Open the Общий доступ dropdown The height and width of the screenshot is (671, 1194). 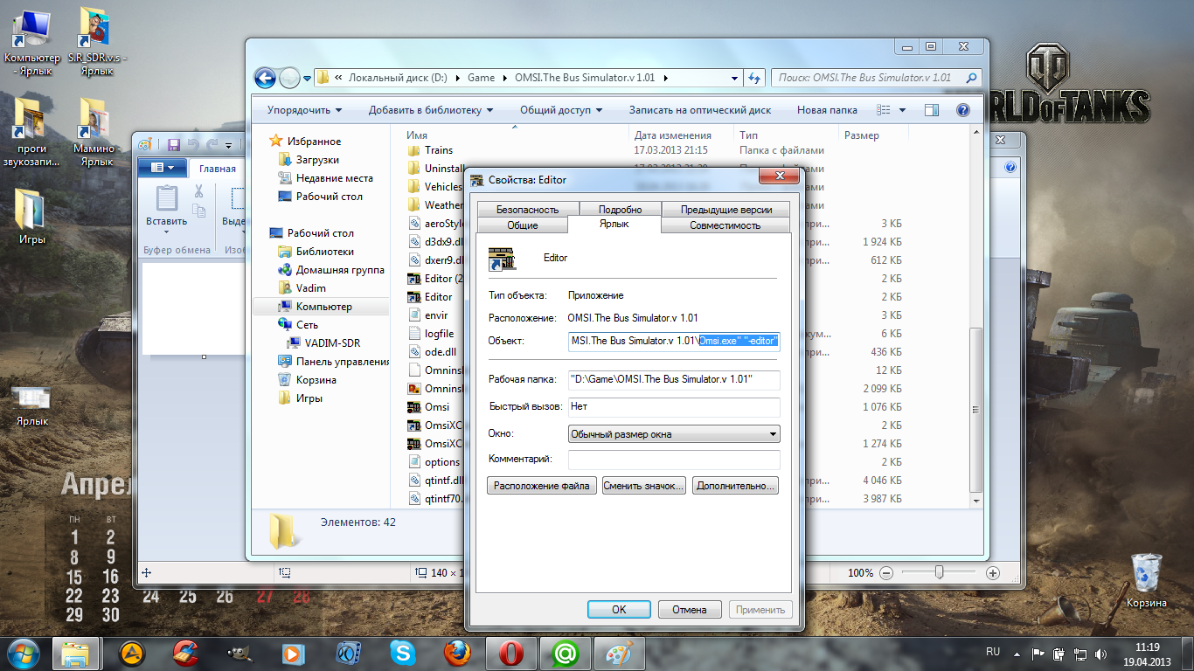pyautogui.click(x=561, y=110)
